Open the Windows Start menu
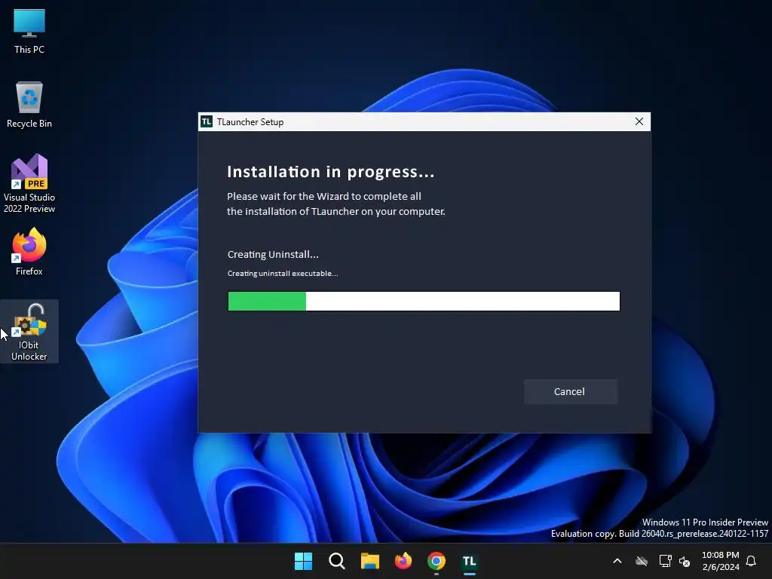 coord(303,561)
